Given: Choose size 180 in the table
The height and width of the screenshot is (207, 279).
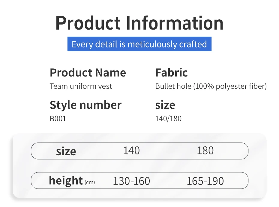Looking at the screenshot, I should pos(205,151).
